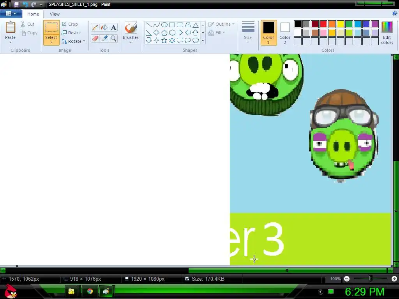
Task: Open the Rotate dropdown
Action: pos(73,41)
